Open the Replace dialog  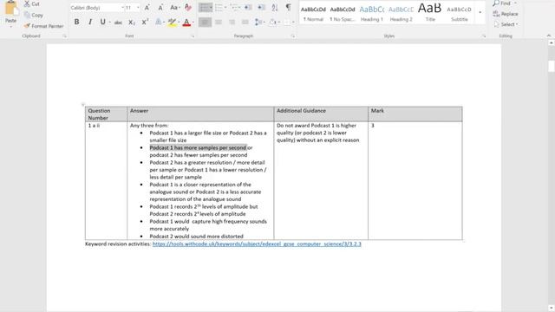pos(506,14)
